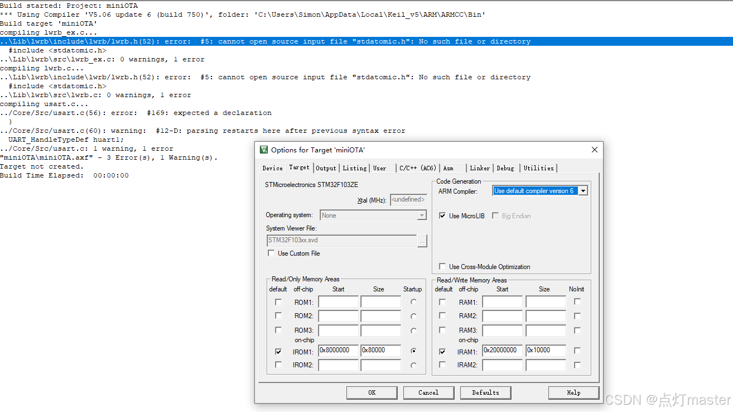Edit the IRAM1 Size field
This screenshot has height=412, width=733.
pos(546,351)
